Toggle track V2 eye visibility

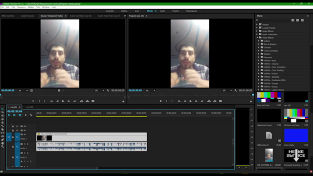point(25,131)
